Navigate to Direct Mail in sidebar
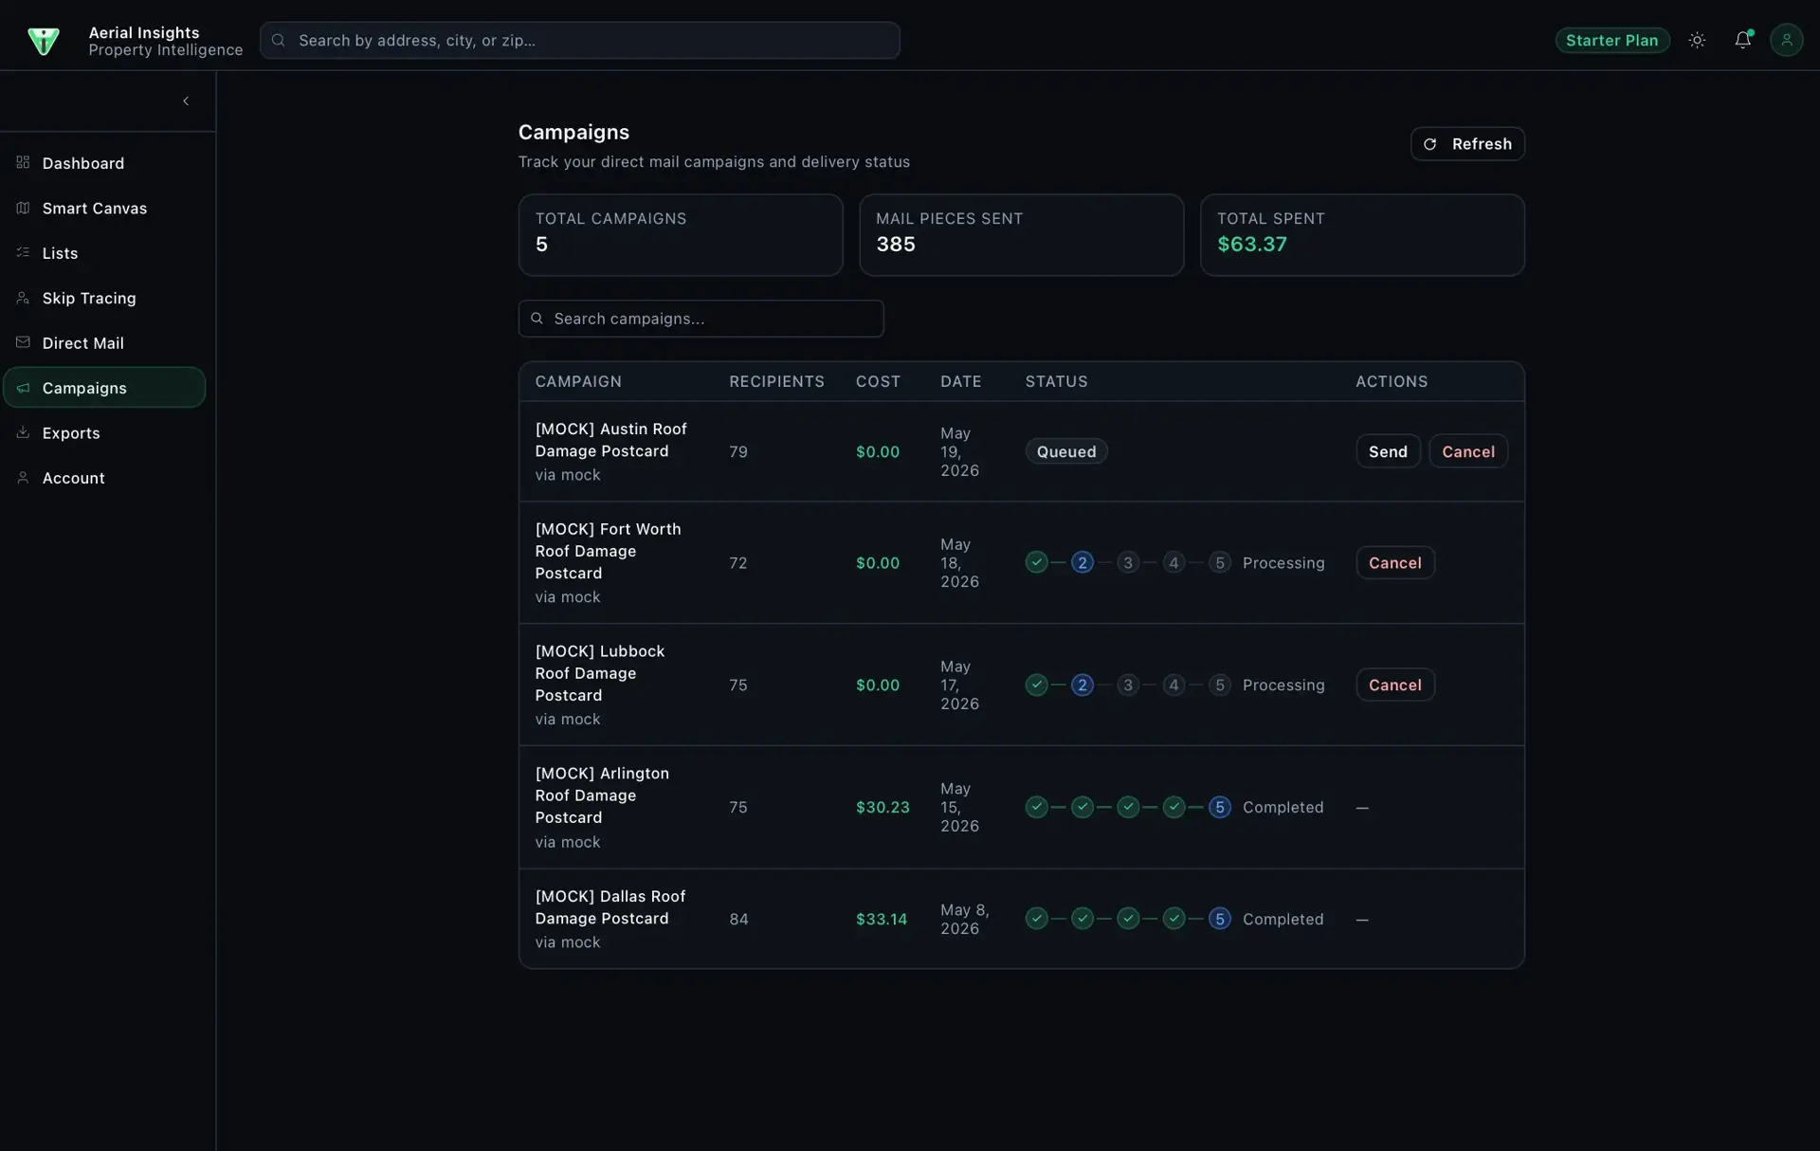Image resolution: width=1820 pixels, height=1151 pixels. coord(104,343)
